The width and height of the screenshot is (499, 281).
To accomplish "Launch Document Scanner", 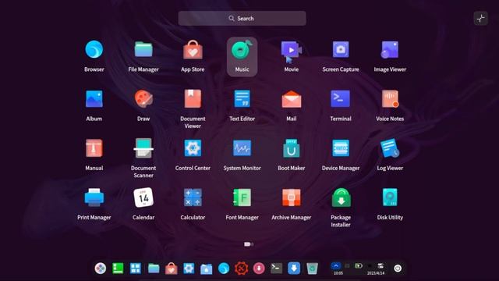I will pyautogui.click(x=143, y=148).
